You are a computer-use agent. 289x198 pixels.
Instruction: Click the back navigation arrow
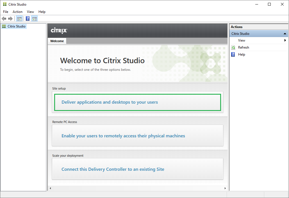(x=4, y=19)
